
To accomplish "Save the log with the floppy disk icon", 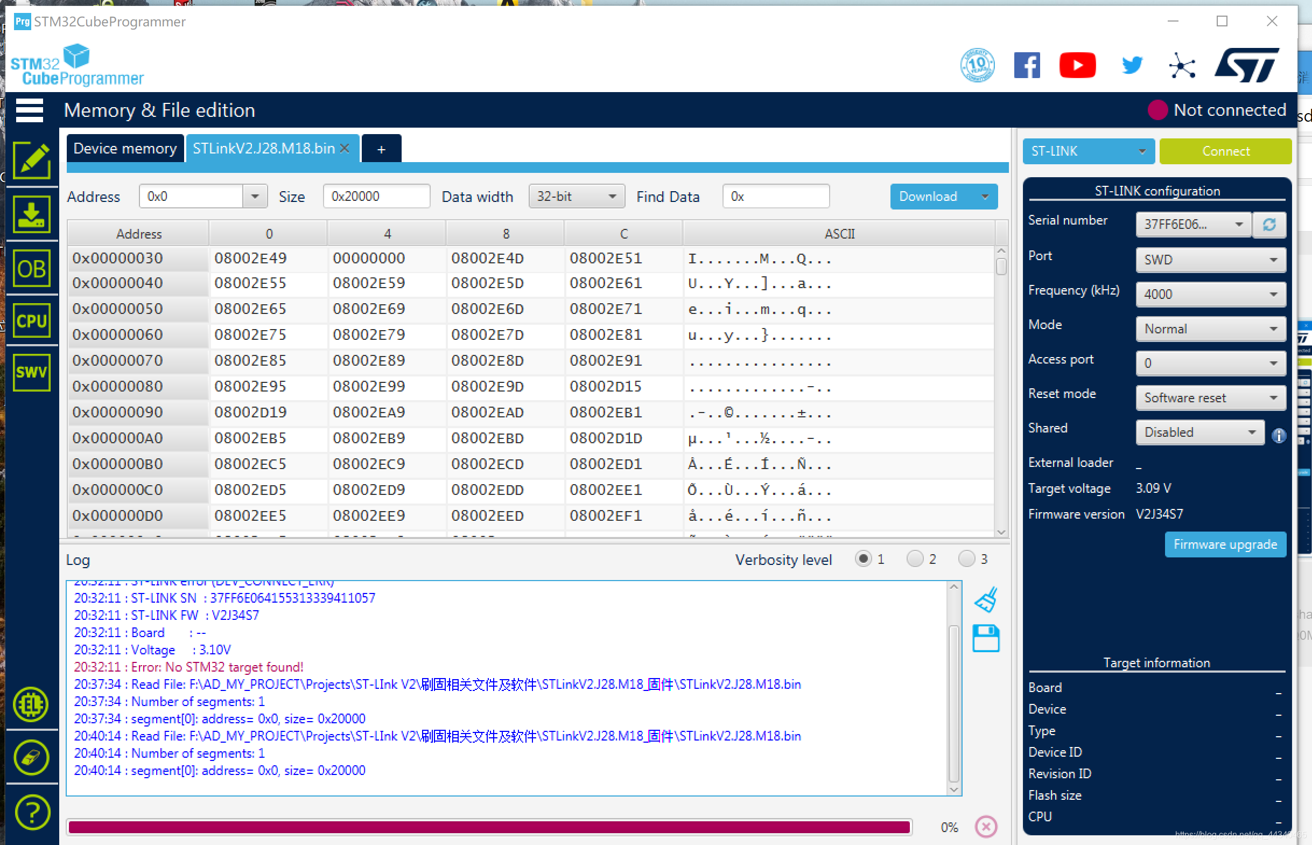I will (986, 639).
